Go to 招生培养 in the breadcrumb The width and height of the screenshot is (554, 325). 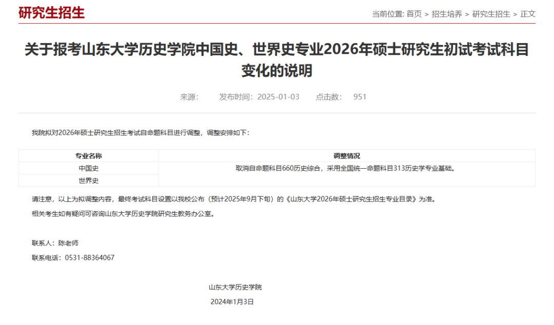447,14
